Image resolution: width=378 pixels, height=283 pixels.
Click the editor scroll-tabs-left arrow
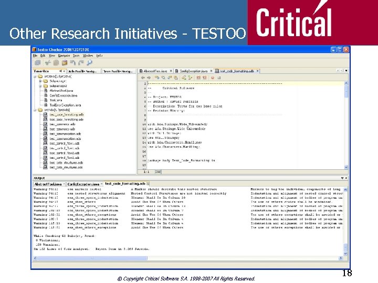point(338,71)
